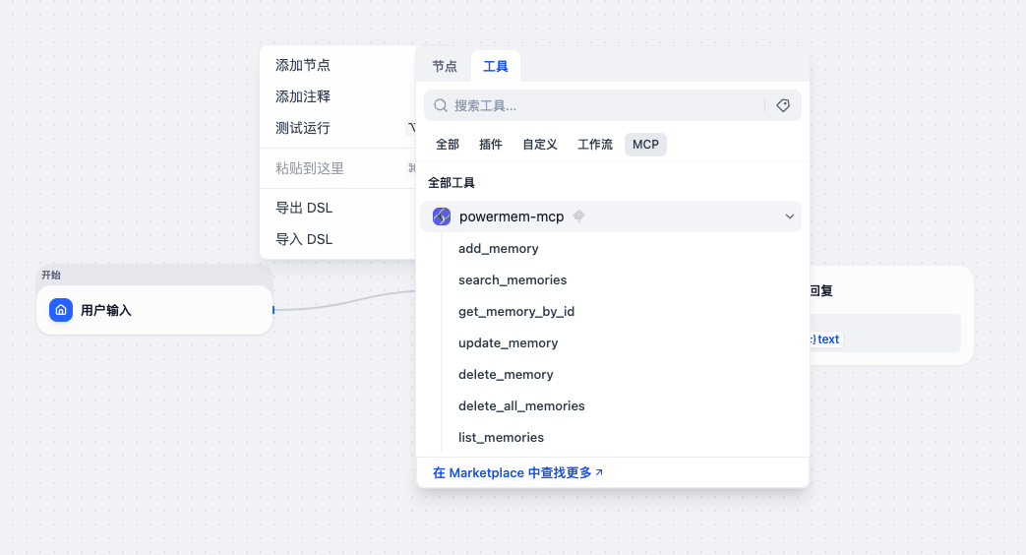
Task: Choose 导出 DSL from context menu
Action: (x=304, y=208)
